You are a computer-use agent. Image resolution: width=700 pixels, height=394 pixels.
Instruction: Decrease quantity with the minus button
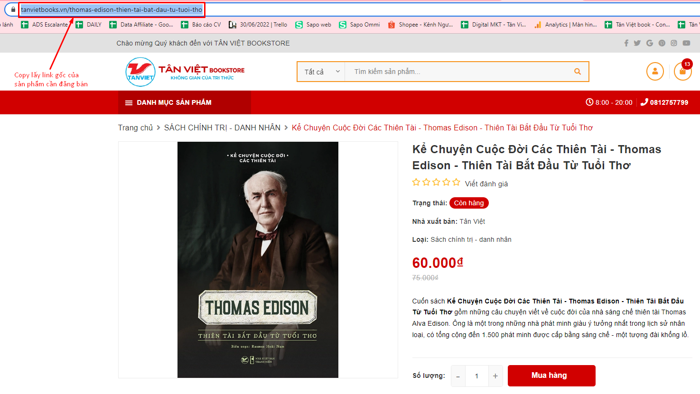coord(458,376)
